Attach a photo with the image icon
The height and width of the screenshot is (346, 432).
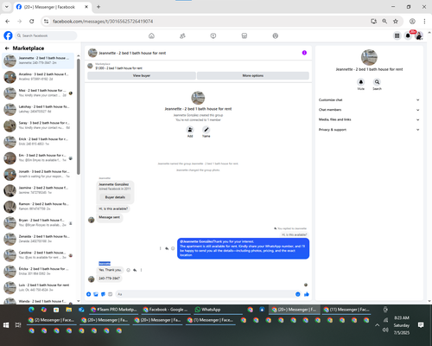pyautogui.click(x=96, y=294)
